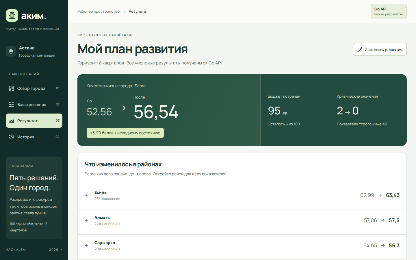Click the arrow icon next to 2026

(x=61, y=250)
